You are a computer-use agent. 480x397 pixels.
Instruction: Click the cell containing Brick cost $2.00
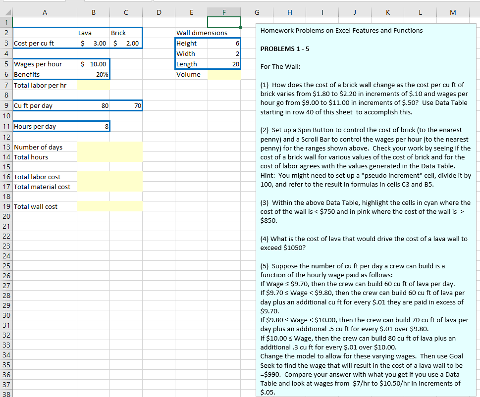(x=125, y=43)
